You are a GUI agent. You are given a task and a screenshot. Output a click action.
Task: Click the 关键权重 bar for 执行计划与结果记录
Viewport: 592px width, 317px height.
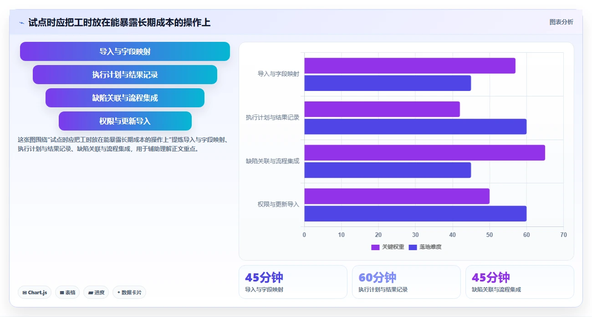click(382, 109)
